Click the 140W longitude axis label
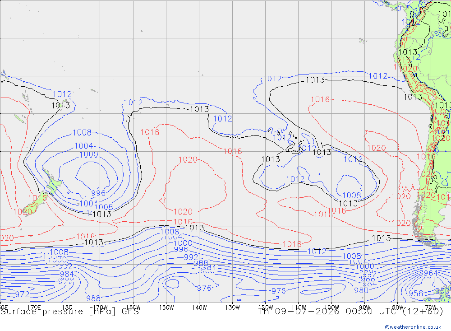This screenshot has width=451, height=331. (199, 308)
